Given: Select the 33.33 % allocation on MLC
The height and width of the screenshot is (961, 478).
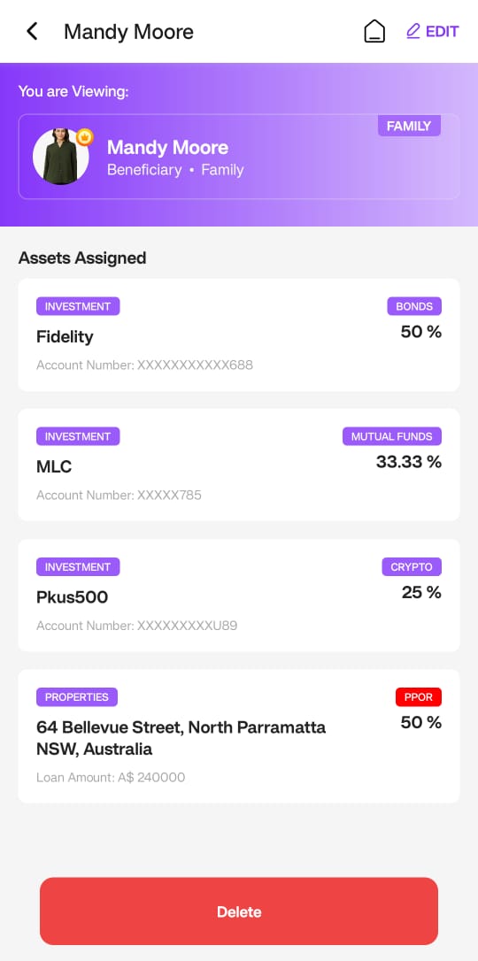Looking at the screenshot, I should 409,462.
